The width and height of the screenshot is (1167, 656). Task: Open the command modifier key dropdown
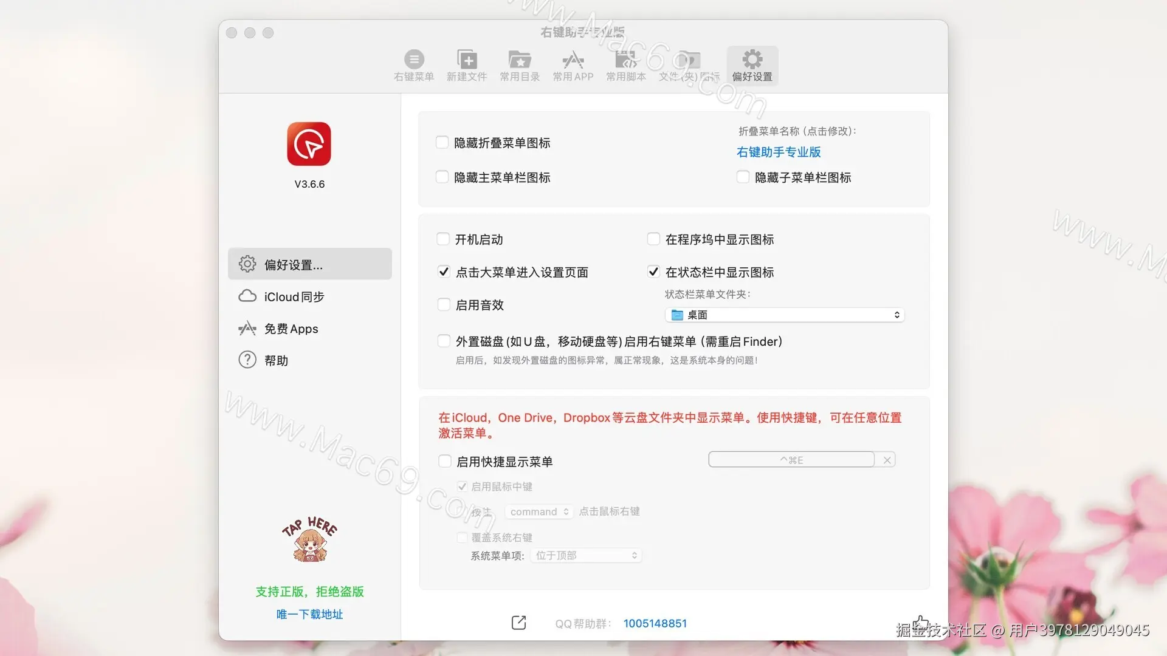(539, 512)
